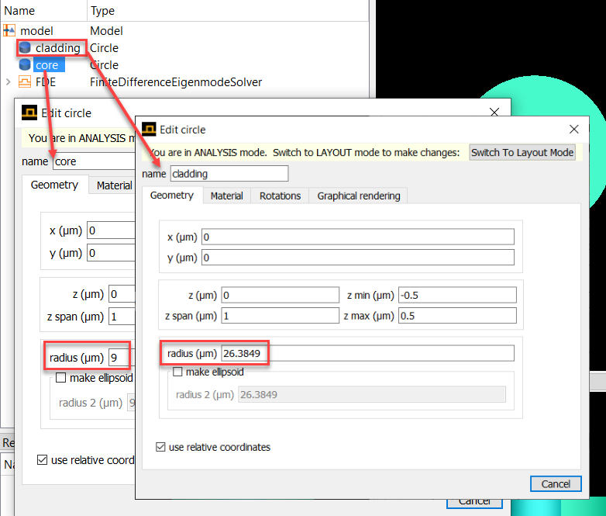Viewport: 606px width, 516px height.
Task: Click the y (µm) field in core dialog
Action: [111, 253]
